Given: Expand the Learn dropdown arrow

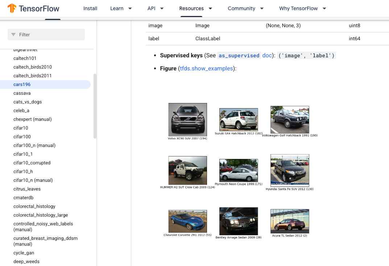Looking at the screenshot, I should pos(130,8).
